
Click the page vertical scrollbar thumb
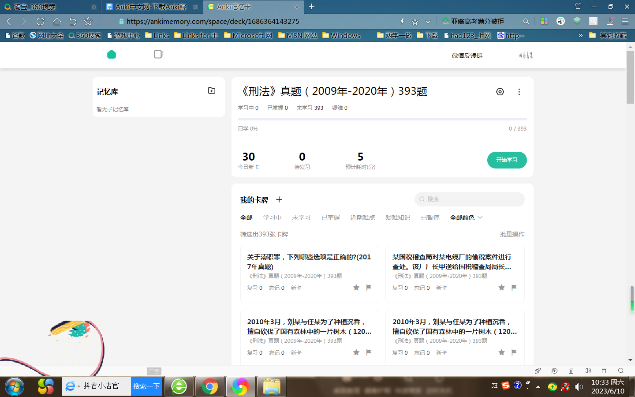[x=630, y=77]
